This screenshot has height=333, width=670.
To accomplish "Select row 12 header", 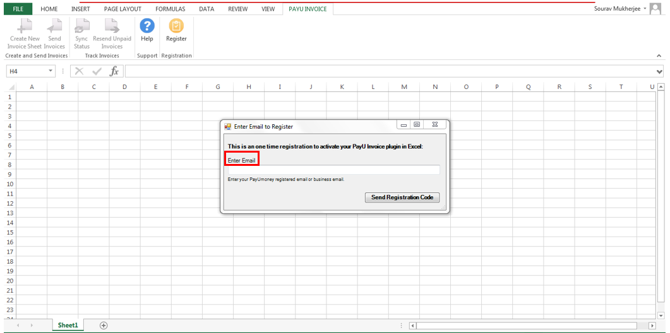I will (9, 203).
